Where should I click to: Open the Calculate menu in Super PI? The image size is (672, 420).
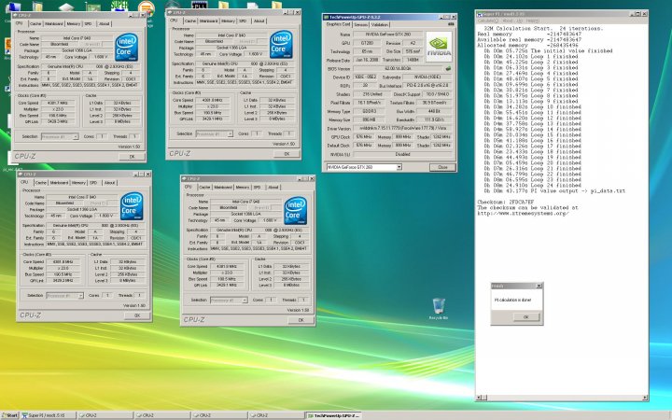point(488,21)
